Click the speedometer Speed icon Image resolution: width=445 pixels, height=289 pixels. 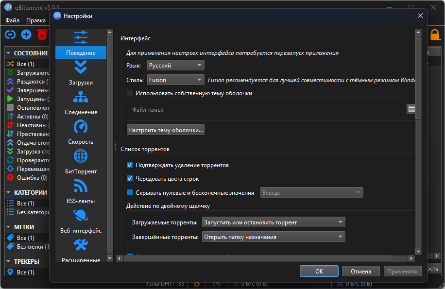[81, 126]
